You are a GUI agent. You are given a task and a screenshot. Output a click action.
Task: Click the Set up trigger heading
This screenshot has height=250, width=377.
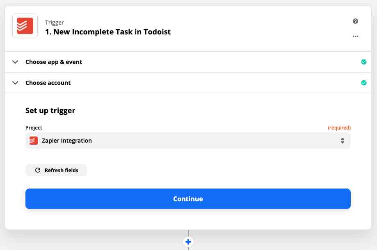pos(50,110)
